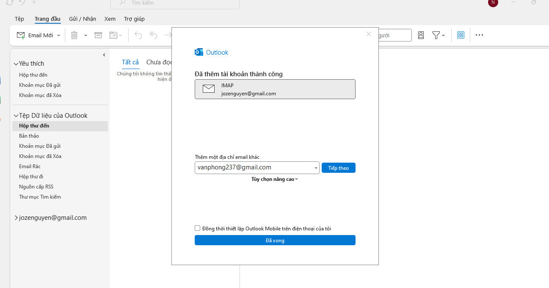Open the address book icon
Image resolution: width=549 pixels, height=288 pixels.
pyautogui.click(x=421, y=35)
